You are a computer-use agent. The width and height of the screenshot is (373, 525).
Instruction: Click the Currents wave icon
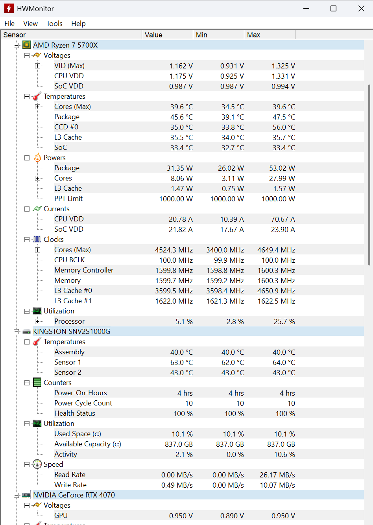(37, 208)
